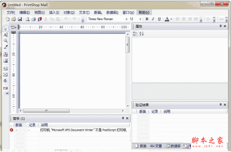Viewport: 231px width, 152px height.
Task: Save the document with floppy icon
Action: [20, 19]
